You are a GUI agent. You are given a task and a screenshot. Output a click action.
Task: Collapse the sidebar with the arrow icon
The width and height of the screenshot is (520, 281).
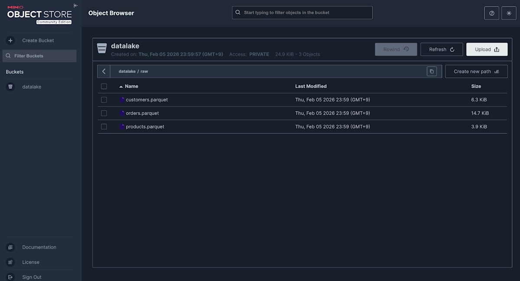(76, 6)
